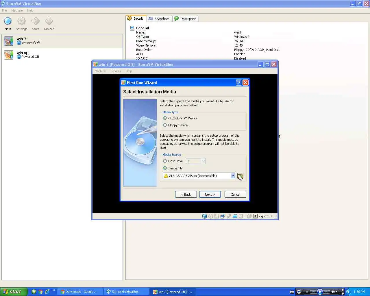The height and width of the screenshot is (296, 370).
Task: Expand the image file combo box arrow
Action: (x=233, y=176)
